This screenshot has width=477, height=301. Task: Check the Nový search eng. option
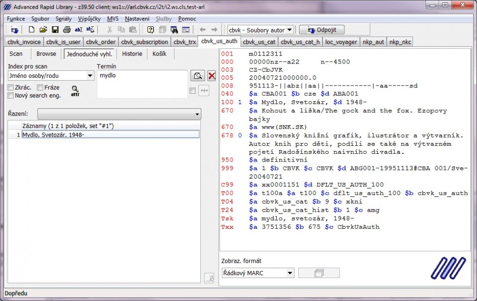coord(11,96)
